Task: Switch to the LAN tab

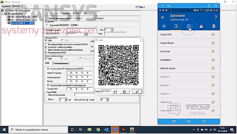Action: tap(47, 63)
